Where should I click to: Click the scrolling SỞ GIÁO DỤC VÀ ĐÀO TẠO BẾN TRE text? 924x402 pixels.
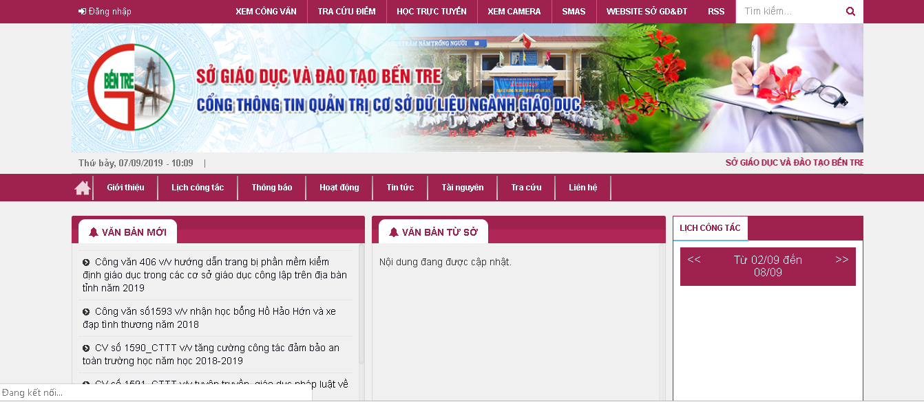[x=795, y=163]
